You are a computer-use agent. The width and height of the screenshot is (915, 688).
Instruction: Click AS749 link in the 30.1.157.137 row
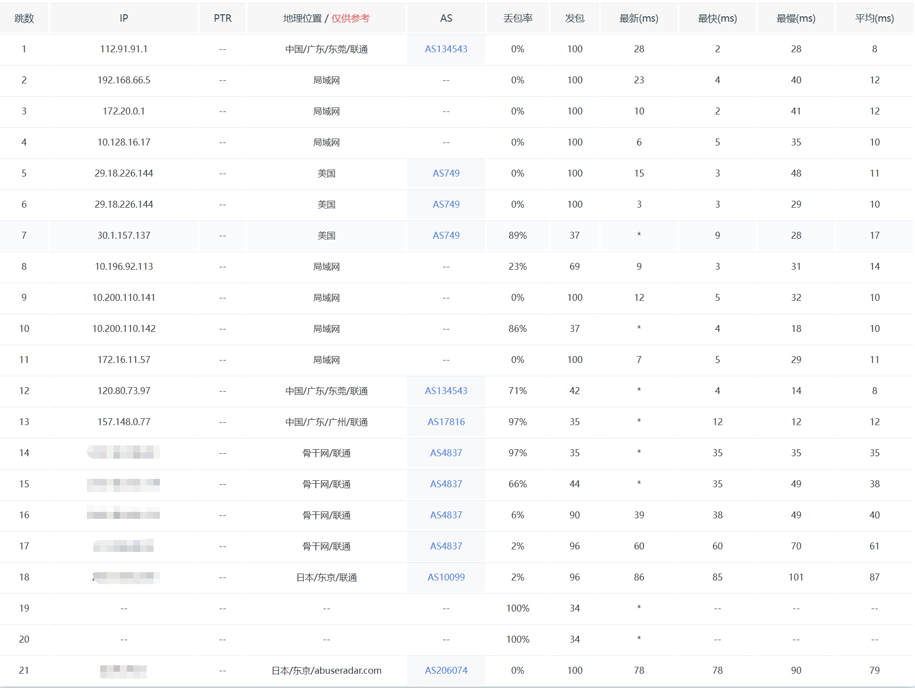click(x=446, y=235)
